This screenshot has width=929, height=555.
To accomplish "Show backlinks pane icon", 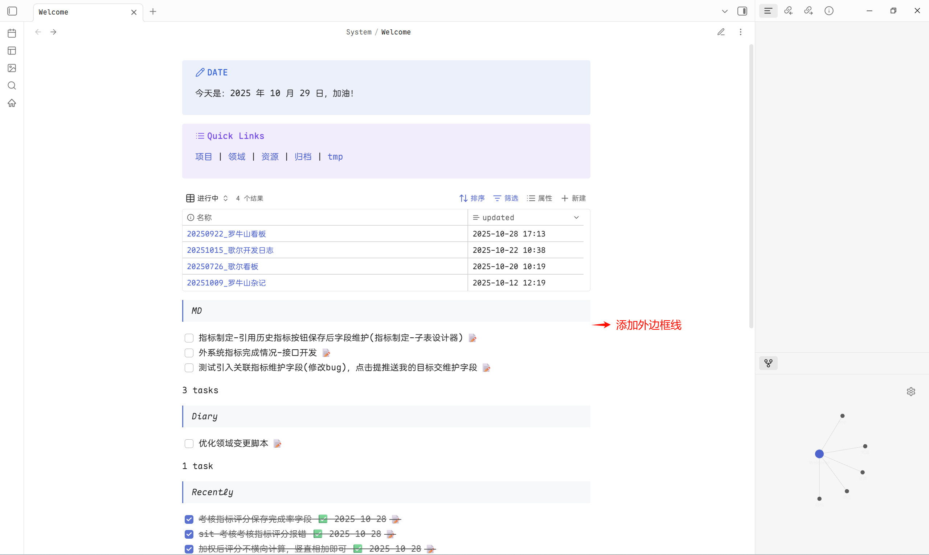I will (788, 11).
